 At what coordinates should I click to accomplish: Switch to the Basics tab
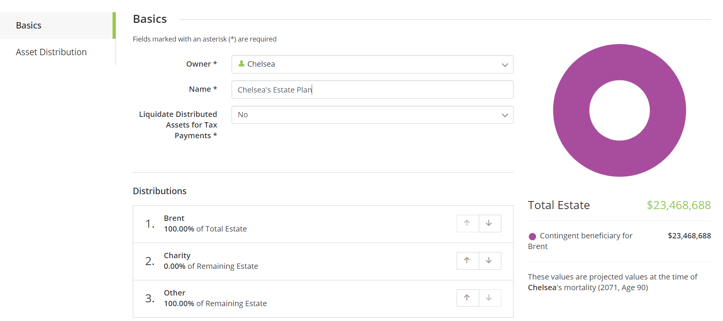pos(29,26)
